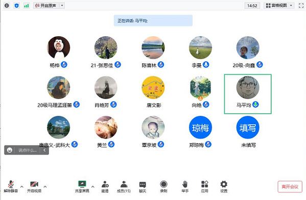
Task: Click the blue security shield icon
Action: [x=16, y=6]
